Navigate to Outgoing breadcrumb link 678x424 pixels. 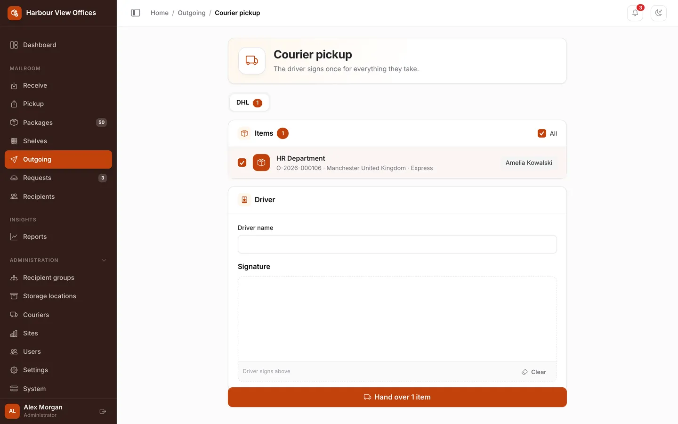(192, 13)
